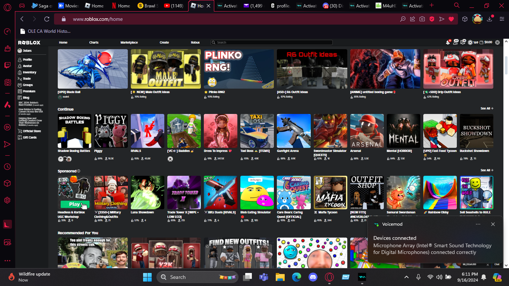Open Gift Cards in the sidebar

click(27, 137)
